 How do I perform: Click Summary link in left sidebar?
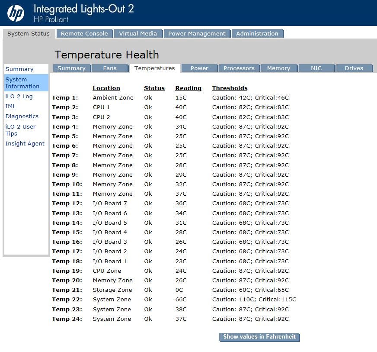pos(19,69)
